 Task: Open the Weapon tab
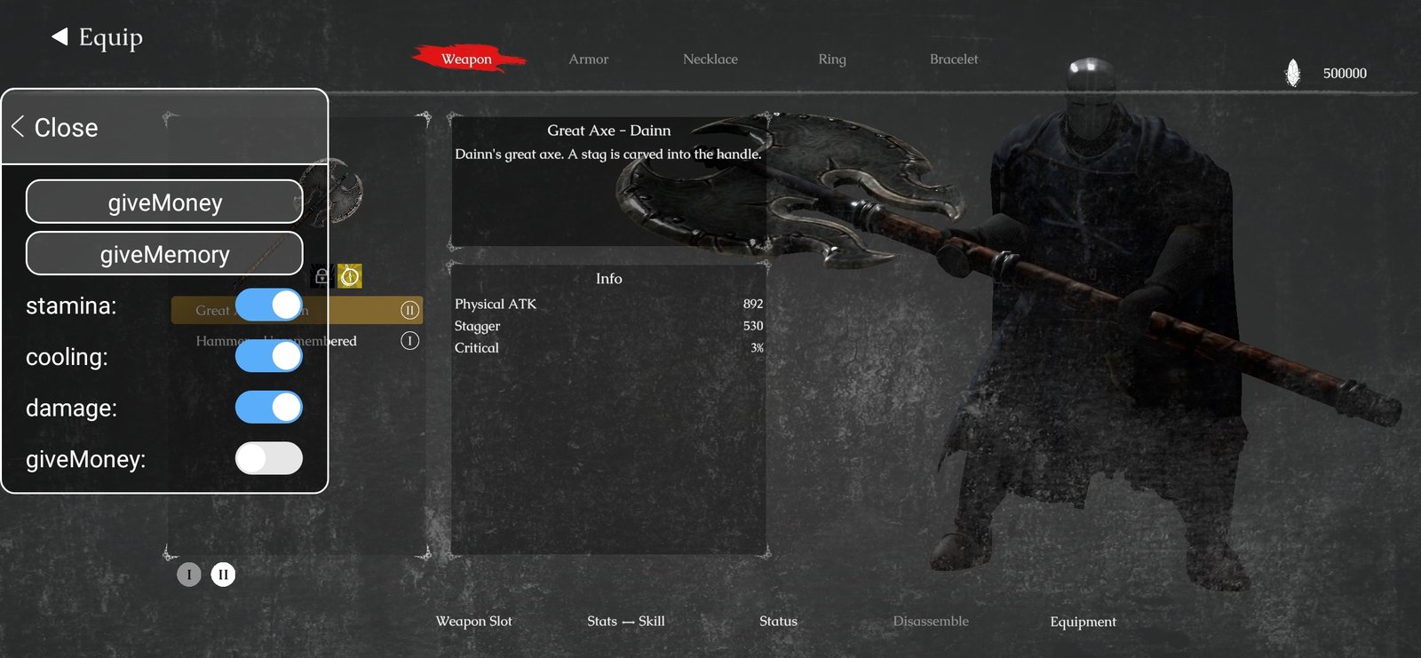pos(467,59)
